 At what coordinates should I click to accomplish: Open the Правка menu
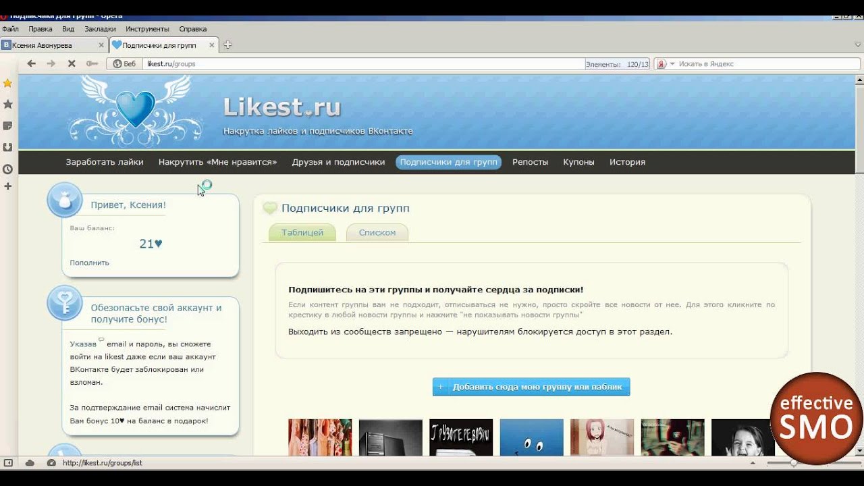40,29
